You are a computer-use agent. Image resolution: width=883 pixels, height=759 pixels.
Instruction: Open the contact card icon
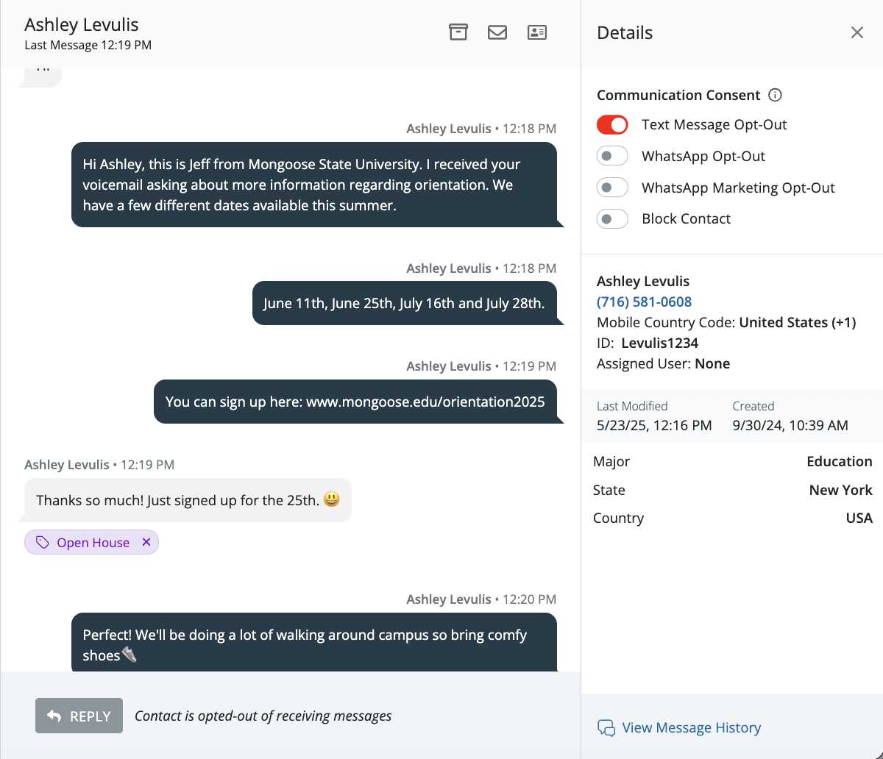[x=537, y=32]
